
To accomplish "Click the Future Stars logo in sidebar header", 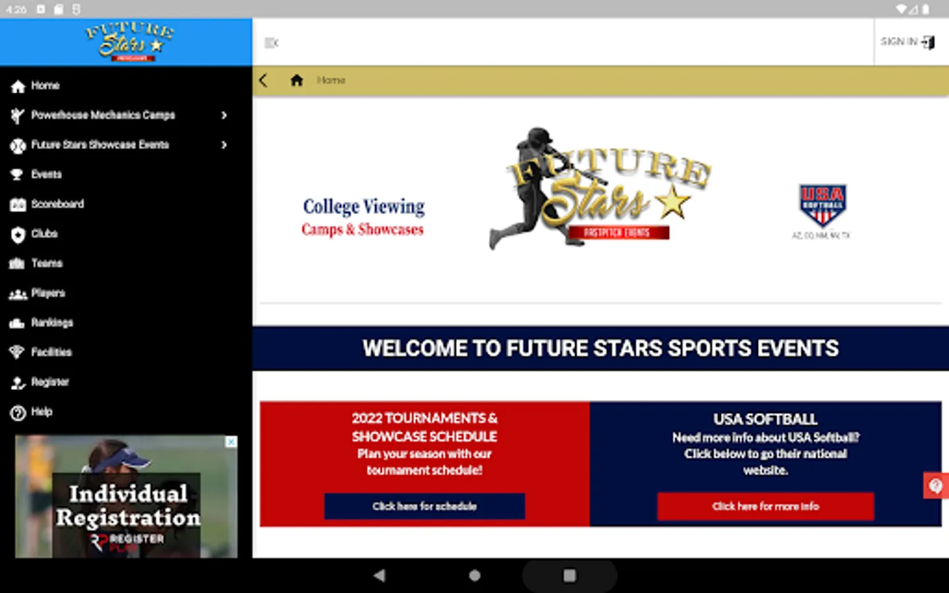I will (x=130, y=42).
